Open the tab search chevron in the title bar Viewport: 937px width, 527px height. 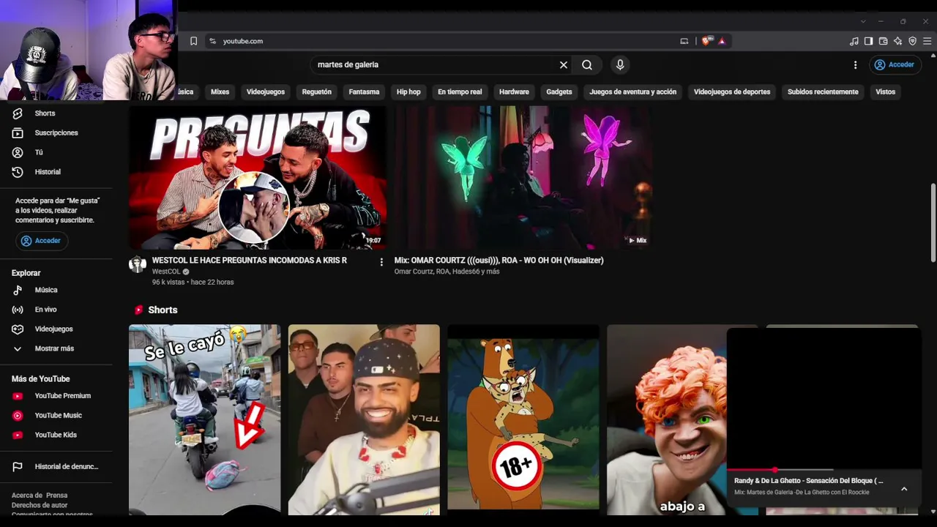point(863,21)
